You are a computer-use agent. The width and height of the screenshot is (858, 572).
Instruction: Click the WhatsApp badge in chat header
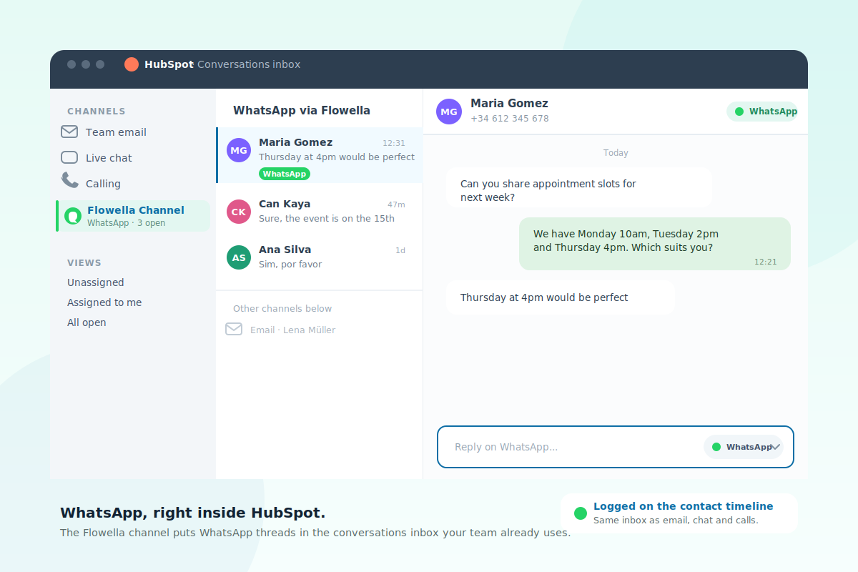(762, 112)
